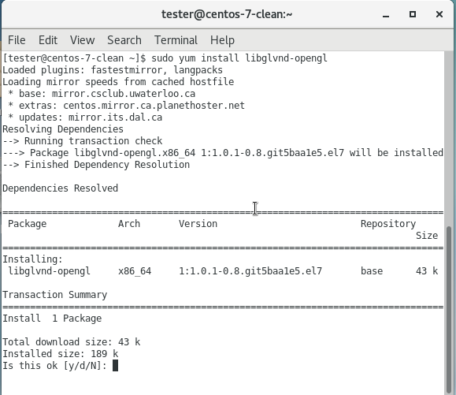Open the File menu
The image size is (456, 395).
tap(17, 40)
